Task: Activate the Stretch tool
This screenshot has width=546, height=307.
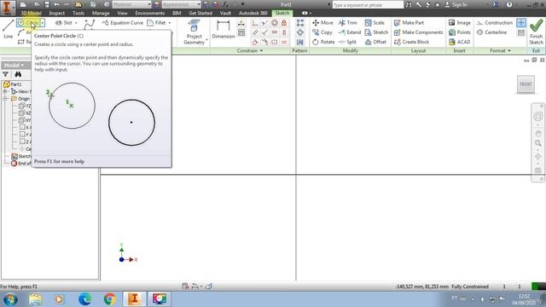Action: pyautogui.click(x=376, y=32)
